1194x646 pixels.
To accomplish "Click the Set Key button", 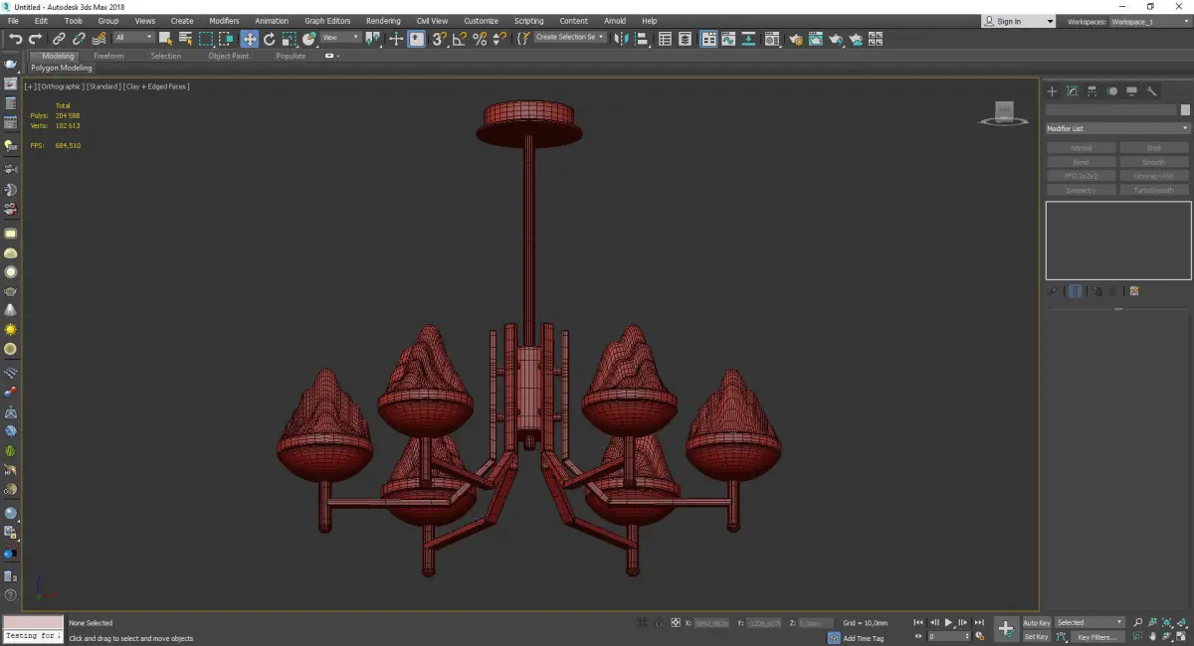I will pos(1037,637).
